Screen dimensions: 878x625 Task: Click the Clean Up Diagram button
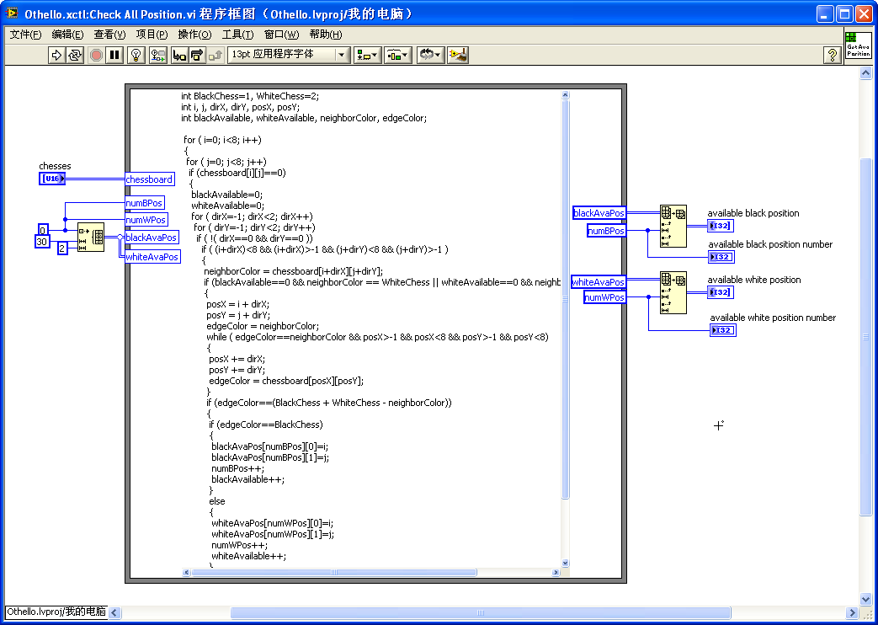[x=458, y=55]
